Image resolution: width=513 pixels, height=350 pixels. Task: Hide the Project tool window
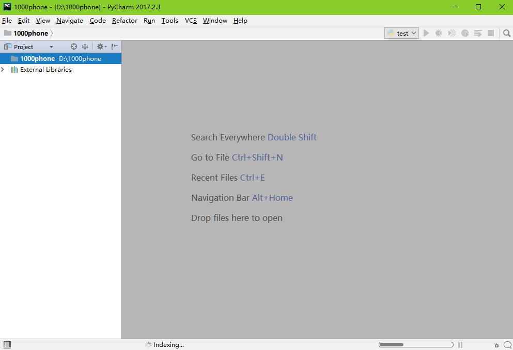[x=115, y=46]
